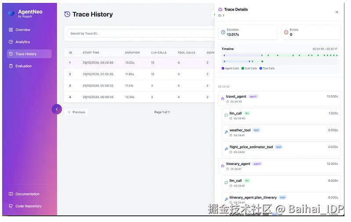Open trace ID 3 row link
Viewport: 351px width, 222px height.
(70, 86)
